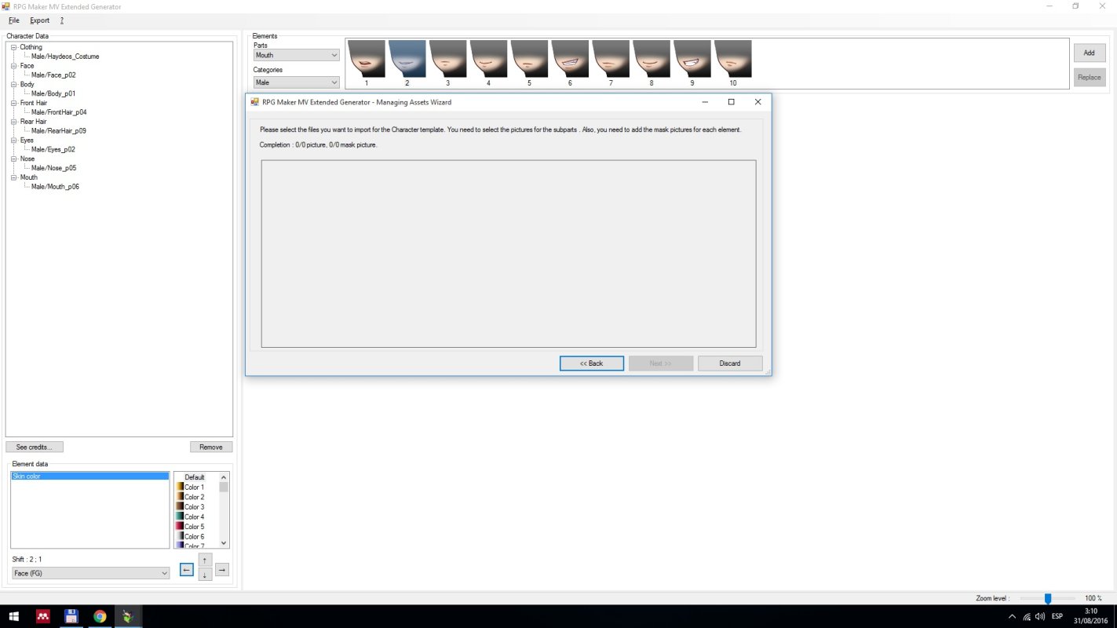Select Male/Eyes_p02 tree item
Screen dimensions: 1117x628
click(53, 149)
